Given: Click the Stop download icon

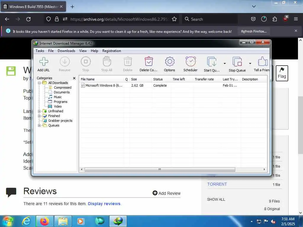Looking at the screenshot, I should 86,62.
